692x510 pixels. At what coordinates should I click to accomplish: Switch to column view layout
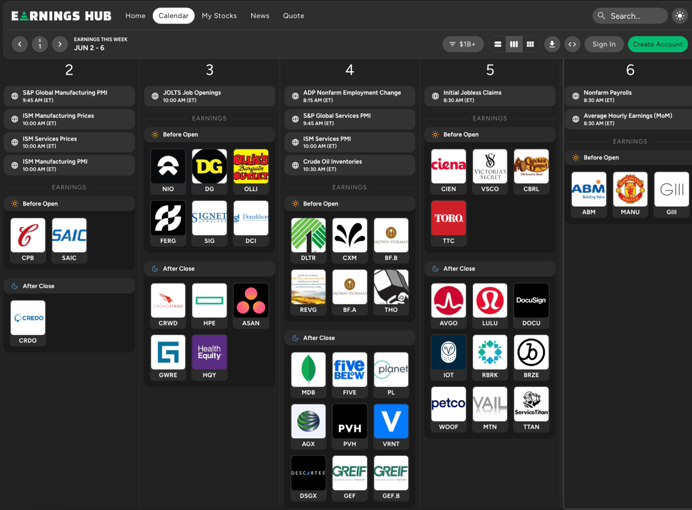514,44
